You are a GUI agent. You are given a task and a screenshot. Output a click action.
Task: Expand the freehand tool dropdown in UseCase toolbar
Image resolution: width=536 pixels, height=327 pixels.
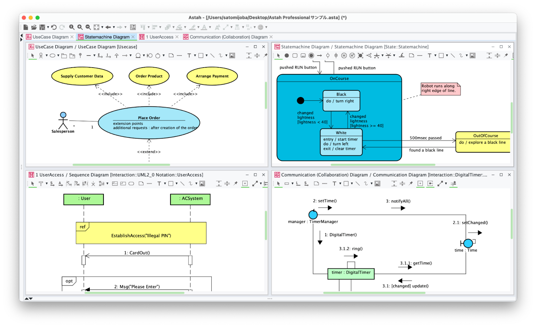tap(226, 56)
